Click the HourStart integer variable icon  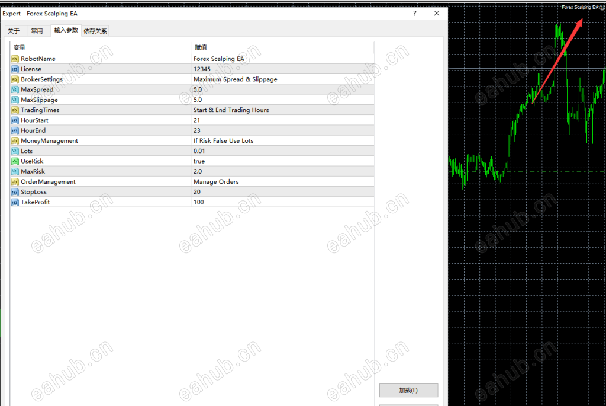(x=15, y=120)
